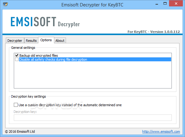Click 'For KeyBTC - Version 1.0.0.112' text

[x=154, y=32]
